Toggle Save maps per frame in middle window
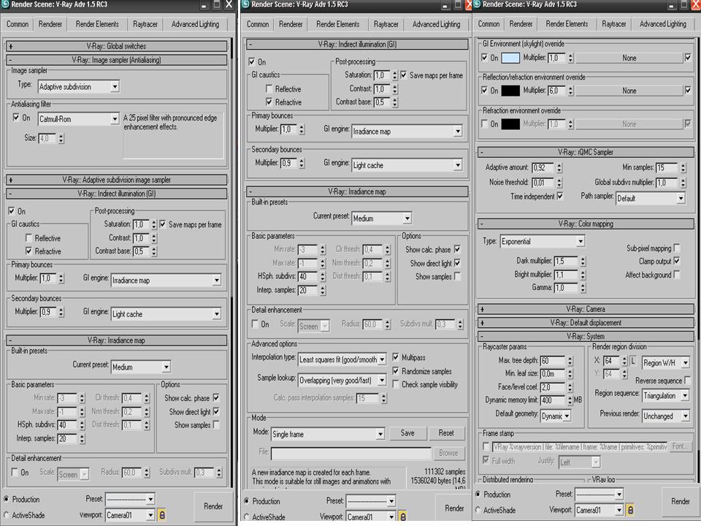The image size is (701, 526). click(x=404, y=75)
